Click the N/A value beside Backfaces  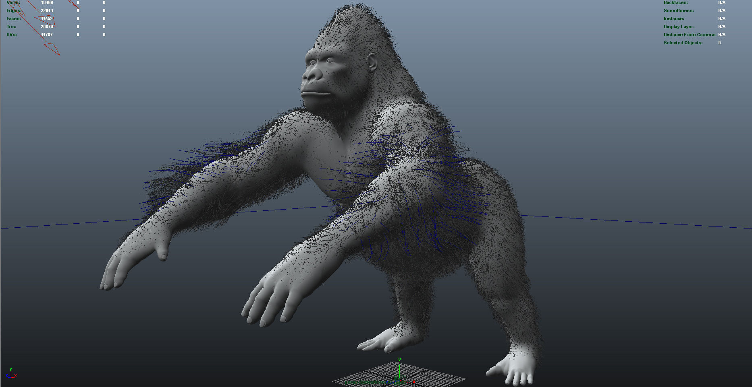722,2
